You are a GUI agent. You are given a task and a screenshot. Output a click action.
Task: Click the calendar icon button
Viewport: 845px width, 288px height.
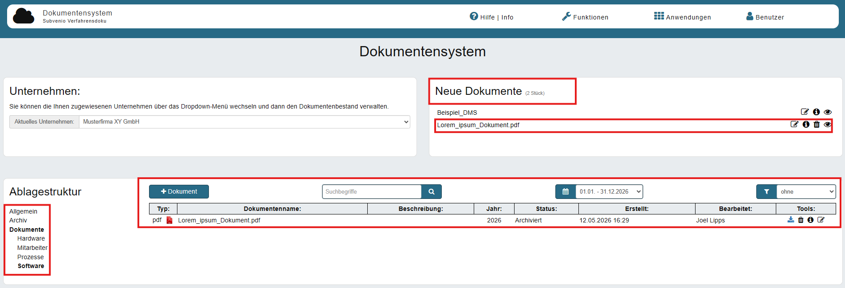566,192
